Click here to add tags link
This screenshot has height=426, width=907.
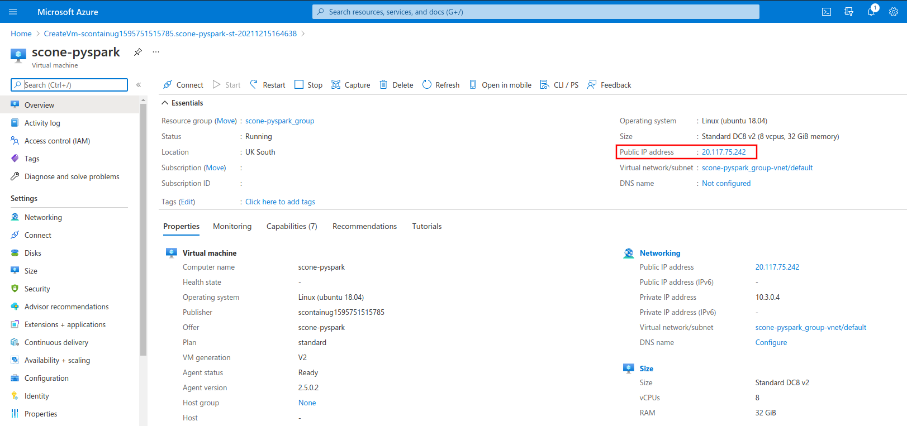(280, 202)
